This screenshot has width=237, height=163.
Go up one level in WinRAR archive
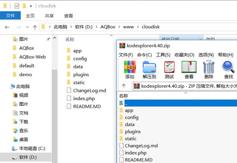coord(124,86)
